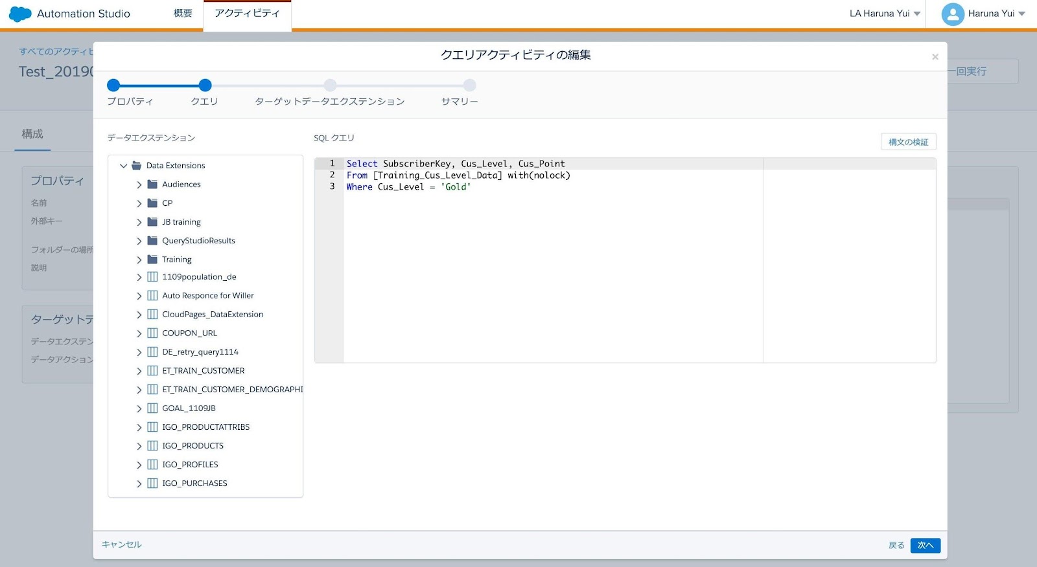Click the キャンセル link
1037x567 pixels.
coord(122,545)
